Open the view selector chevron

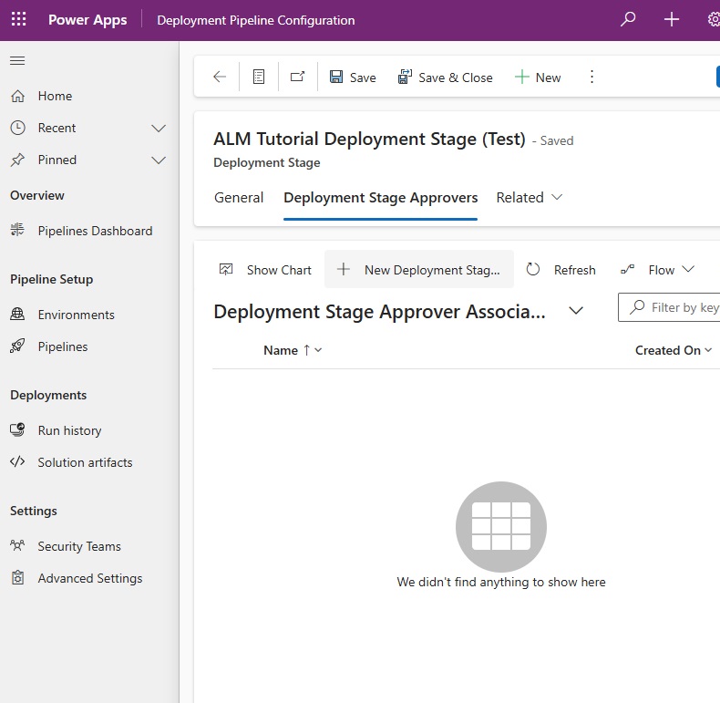point(576,311)
